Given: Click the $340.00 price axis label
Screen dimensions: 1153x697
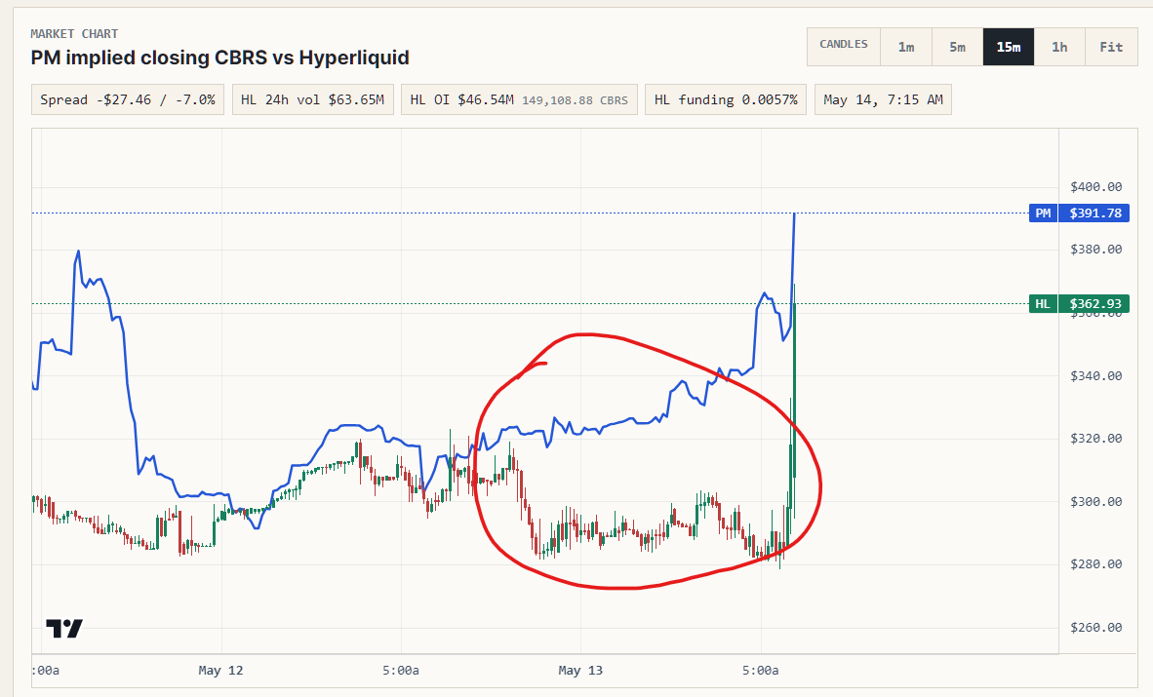Looking at the screenshot, I should tap(1095, 375).
